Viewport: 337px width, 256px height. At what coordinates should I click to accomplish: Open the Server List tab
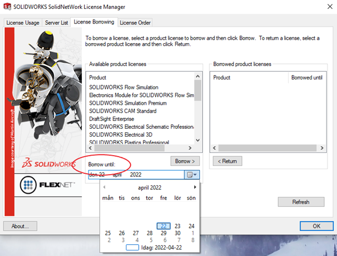[57, 22]
